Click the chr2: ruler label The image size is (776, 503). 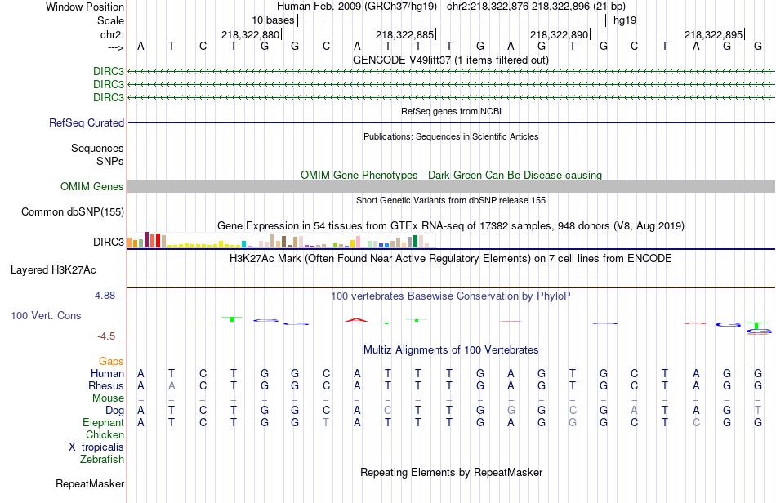[112, 34]
